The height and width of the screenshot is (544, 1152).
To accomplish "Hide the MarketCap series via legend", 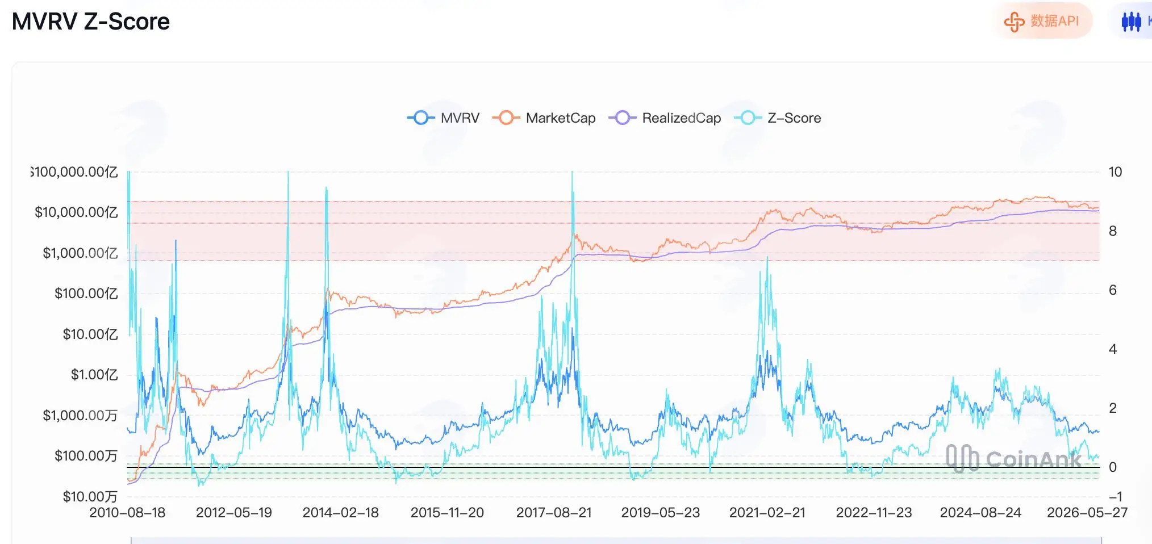I will [544, 118].
